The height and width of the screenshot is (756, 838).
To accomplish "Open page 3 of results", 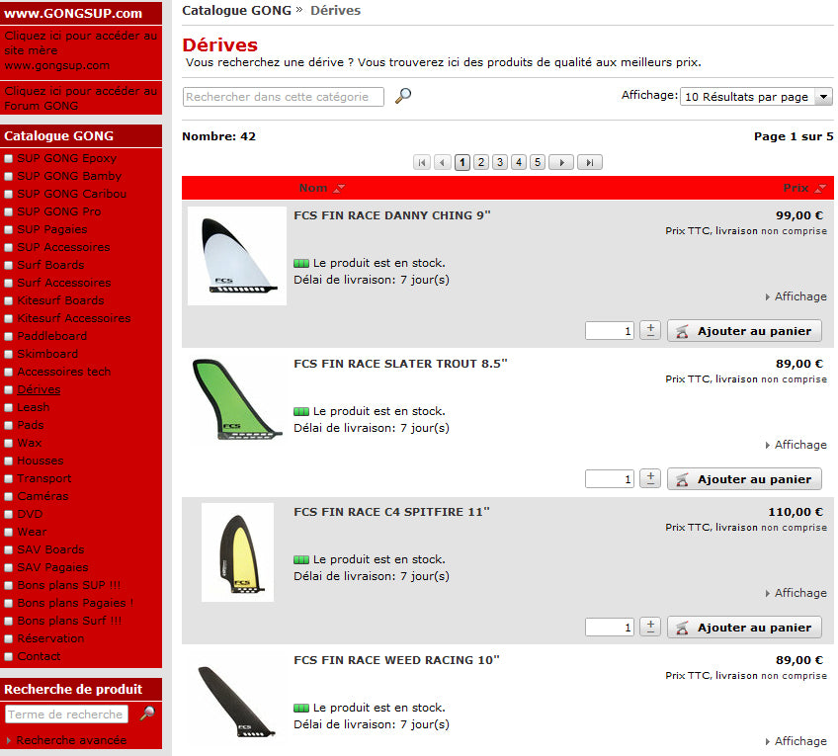I will [x=500, y=162].
